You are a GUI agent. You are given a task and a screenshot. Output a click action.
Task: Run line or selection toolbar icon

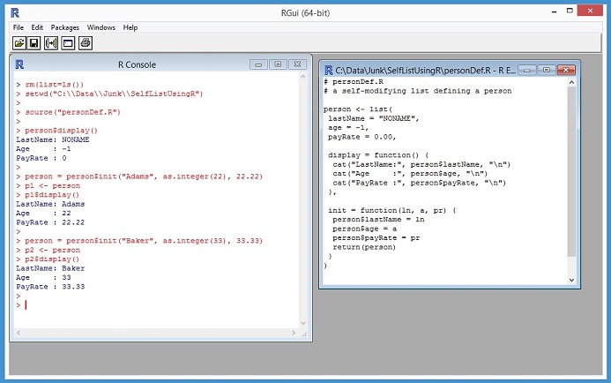[x=51, y=42]
